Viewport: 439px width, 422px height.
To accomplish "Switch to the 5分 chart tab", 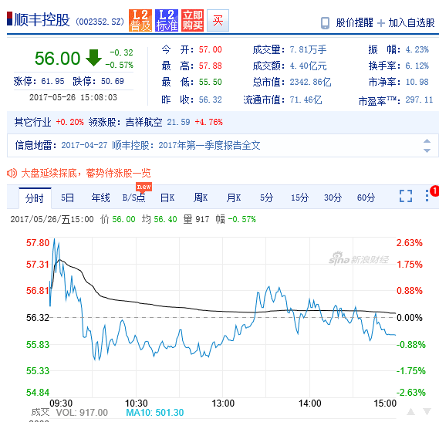I will (x=266, y=198).
